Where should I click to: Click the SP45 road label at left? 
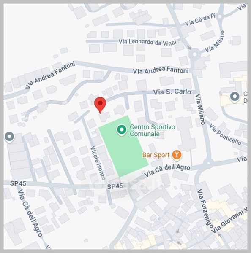coord(18,183)
